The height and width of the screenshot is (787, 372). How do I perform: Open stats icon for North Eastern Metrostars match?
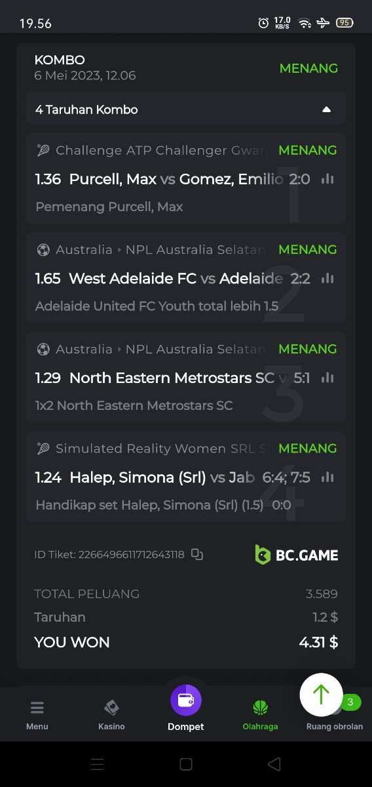coord(327,378)
